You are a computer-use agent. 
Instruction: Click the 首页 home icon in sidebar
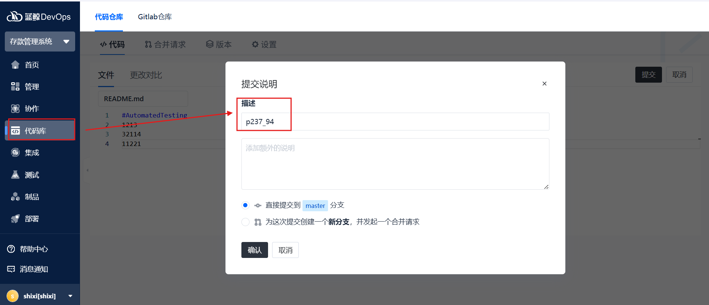point(15,65)
